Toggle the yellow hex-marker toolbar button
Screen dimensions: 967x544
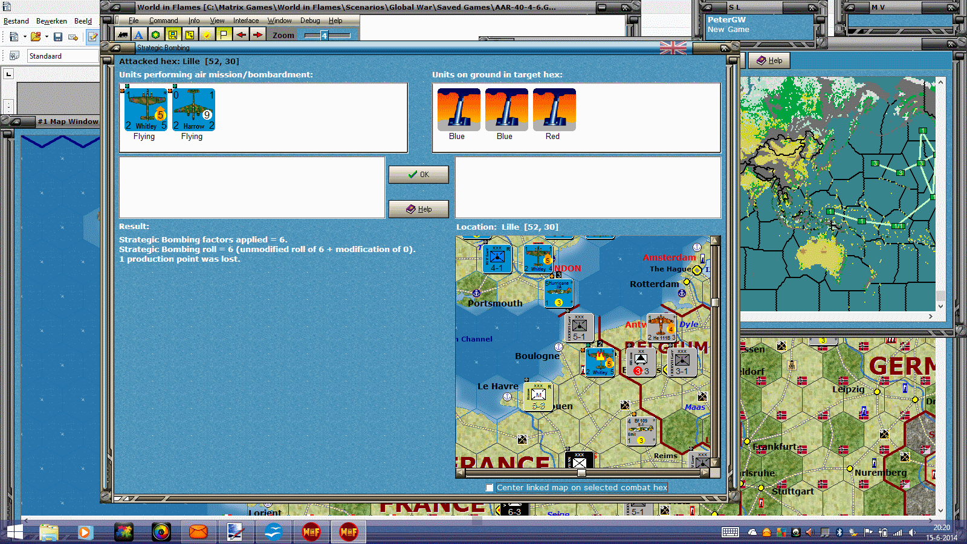coord(190,35)
